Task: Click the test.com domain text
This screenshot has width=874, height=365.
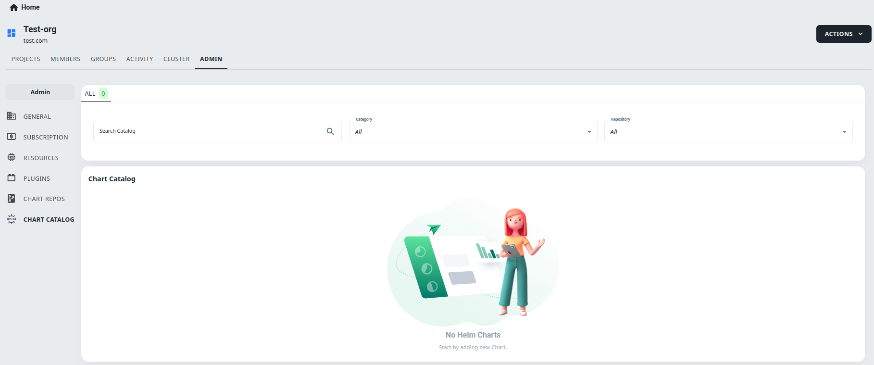Action: [x=36, y=41]
